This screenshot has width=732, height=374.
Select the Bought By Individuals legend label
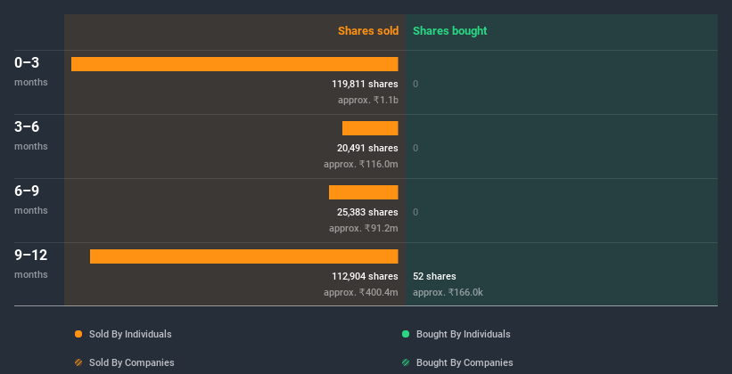click(x=463, y=334)
